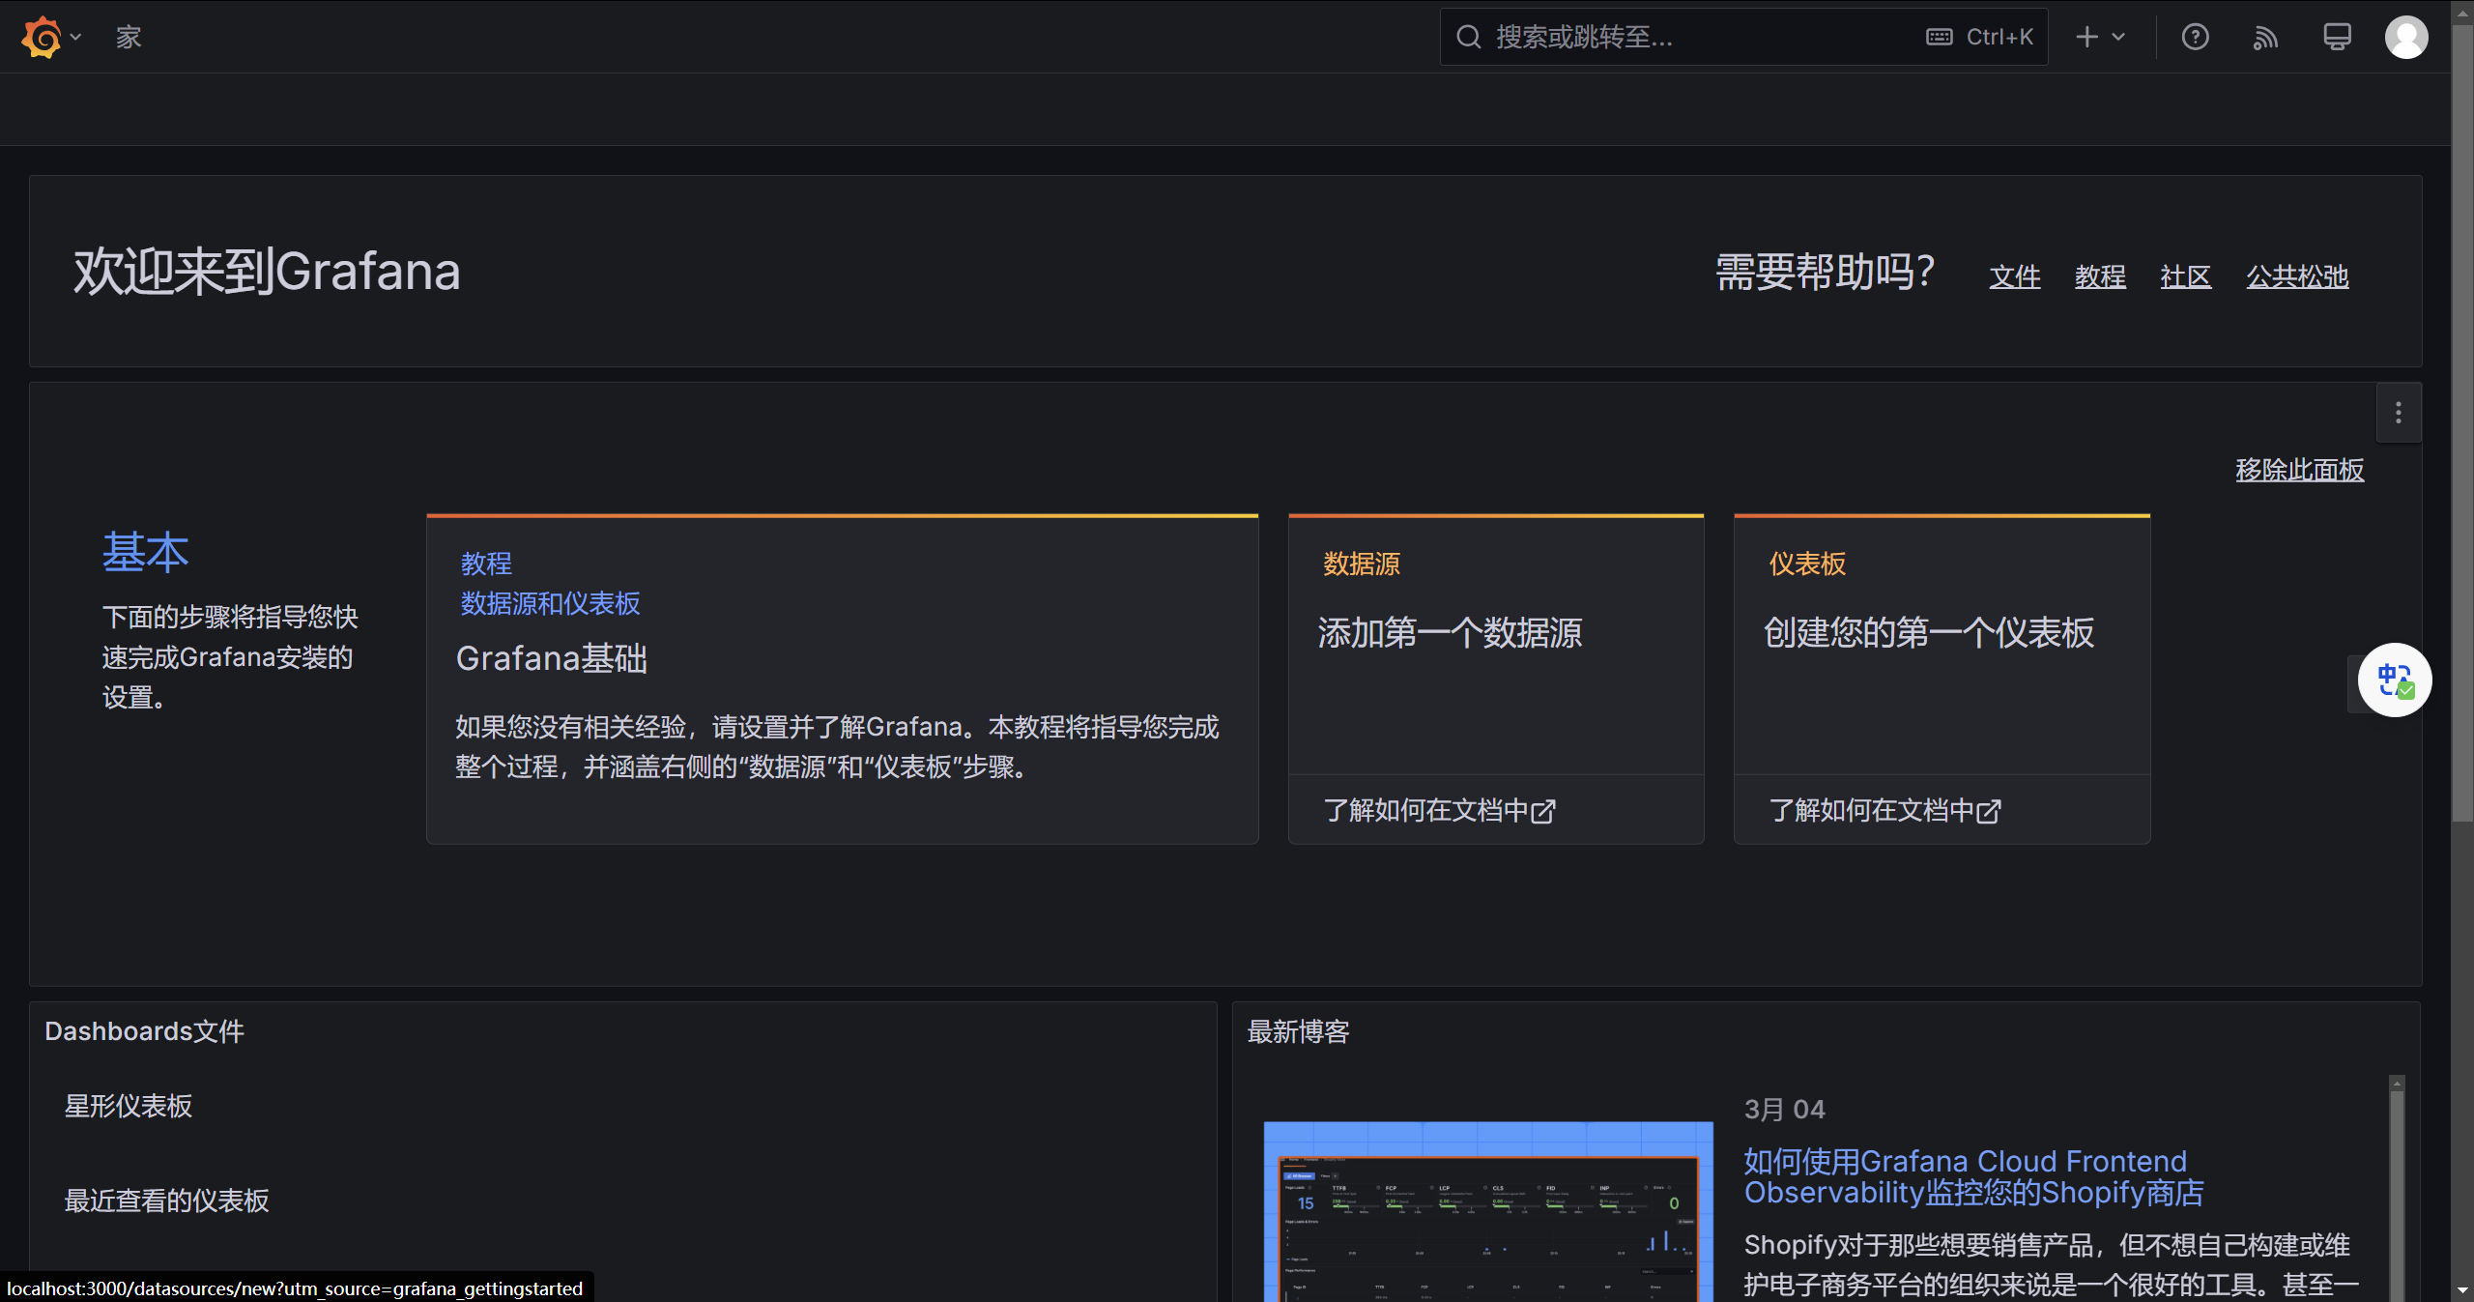Expand the chevron next to Grafana logo
The width and height of the screenshot is (2474, 1302).
[75, 37]
